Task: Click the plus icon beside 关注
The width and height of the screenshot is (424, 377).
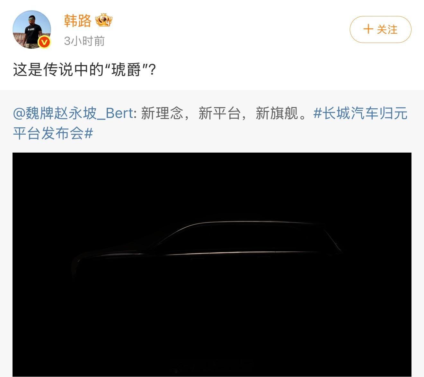Action: (368, 29)
